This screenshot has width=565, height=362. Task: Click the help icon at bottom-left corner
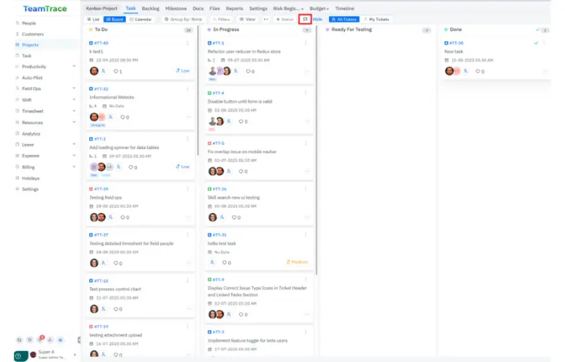[x=18, y=355]
